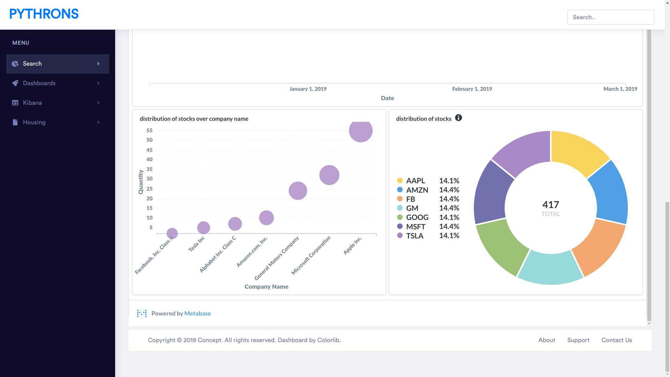Click the info icon next to distribution of stocks
Screen dimensions: 670x377
[459, 118]
